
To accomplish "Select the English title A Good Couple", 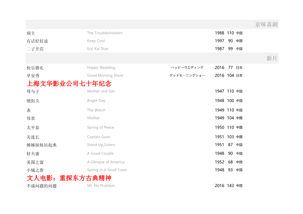I will click(100, 153).
